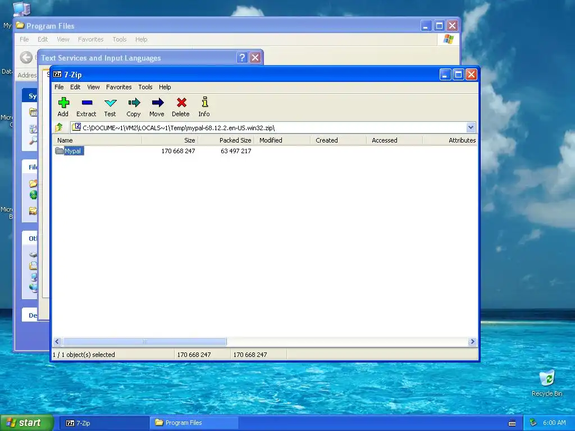The width and height of the screenshot is (575, 431).
Task: Open 7-Zip Tools menu
Action: point(145,87)
